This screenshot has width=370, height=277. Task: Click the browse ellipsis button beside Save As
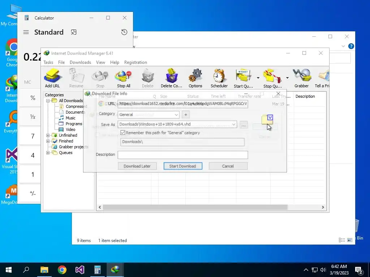pyautogui.click(x=244, y=126)
